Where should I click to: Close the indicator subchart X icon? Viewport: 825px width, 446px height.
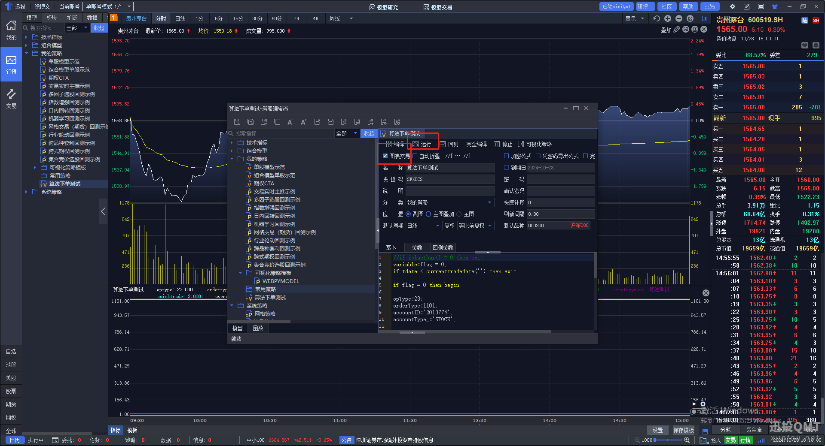pos(706,293)
